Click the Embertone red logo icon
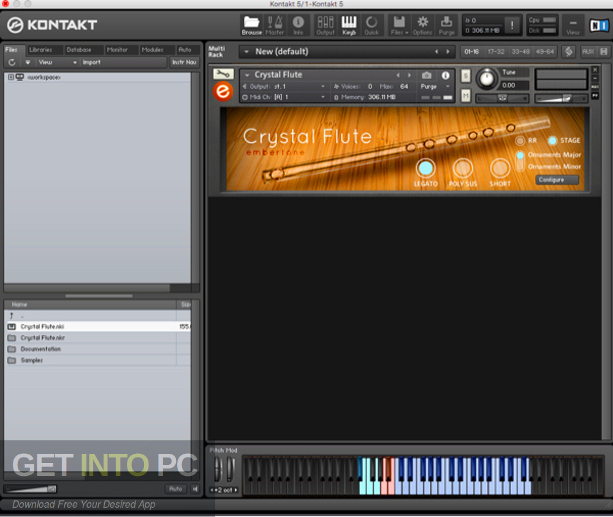 223,91
